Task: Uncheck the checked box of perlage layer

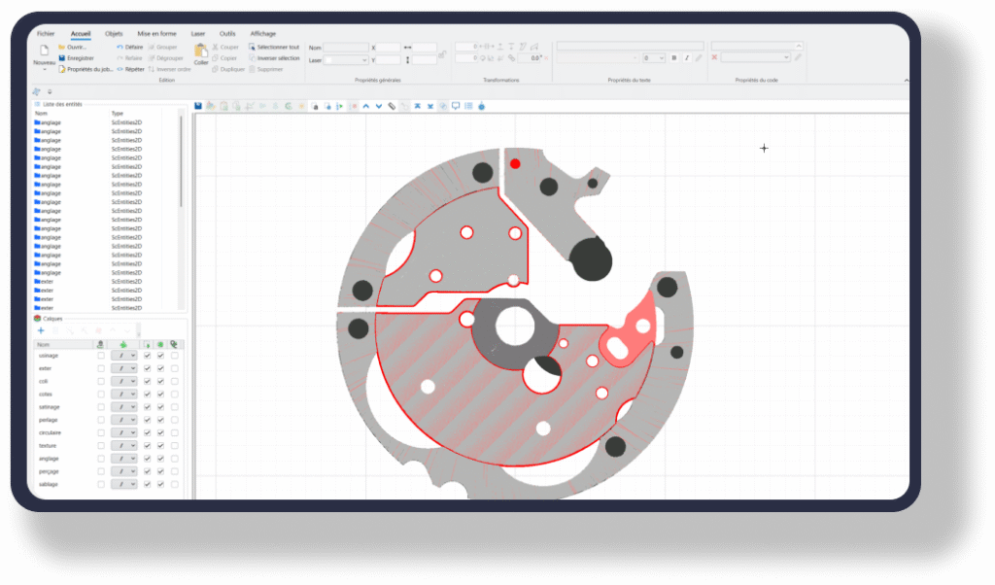Action: pos(147,420)
